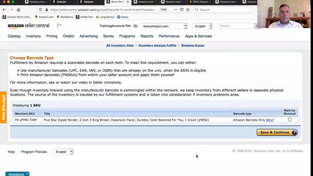The width and height of the screenshot is (313, 176).
Task: Open the English language dropdown in the footer
Action: (63, 152)
